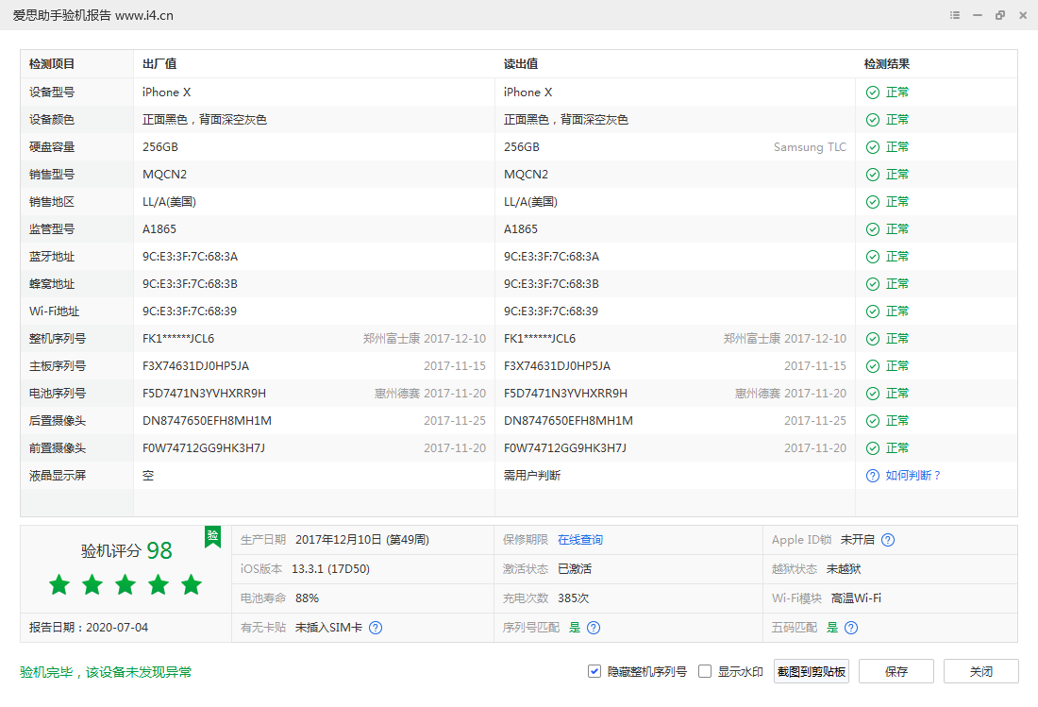1038x707 pixels.
Task: Click the question mark beside Apple ID锁
Action: click(x=887, y=540)
